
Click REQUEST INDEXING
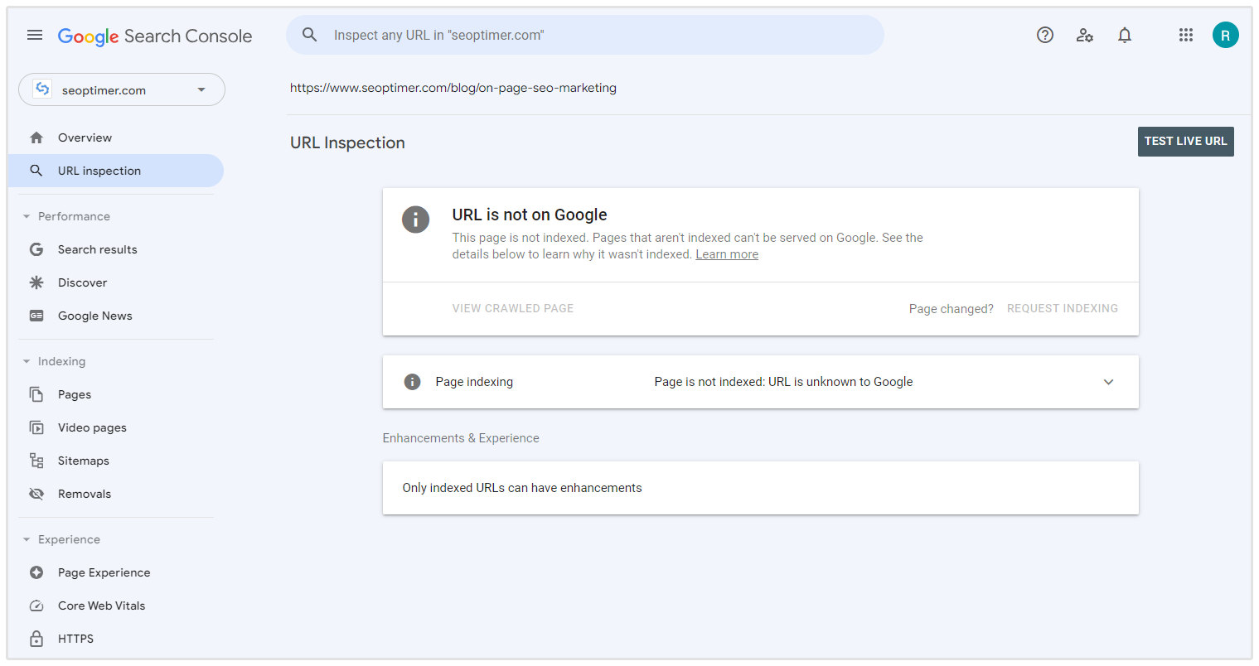pos(1062,308)
